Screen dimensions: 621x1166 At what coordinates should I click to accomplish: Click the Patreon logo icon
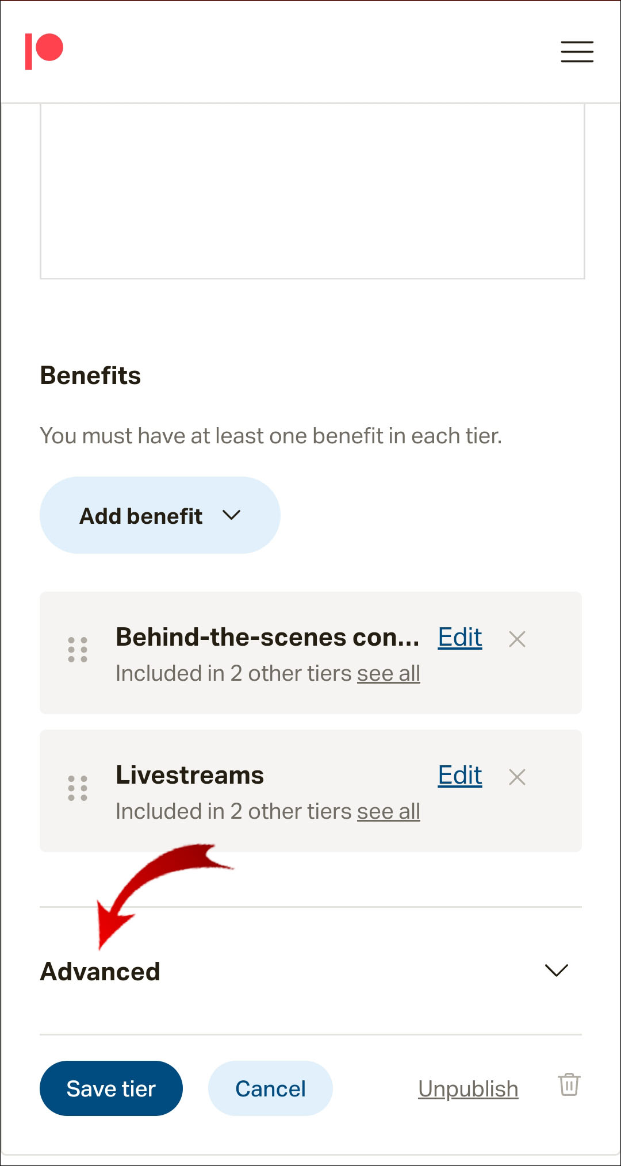tap(44, 51)
